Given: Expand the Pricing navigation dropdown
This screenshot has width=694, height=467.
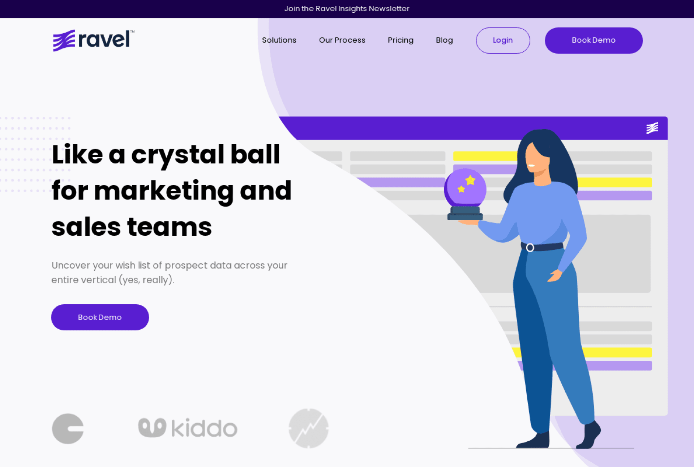Looking at the screenshot, I should coord(400,40).
